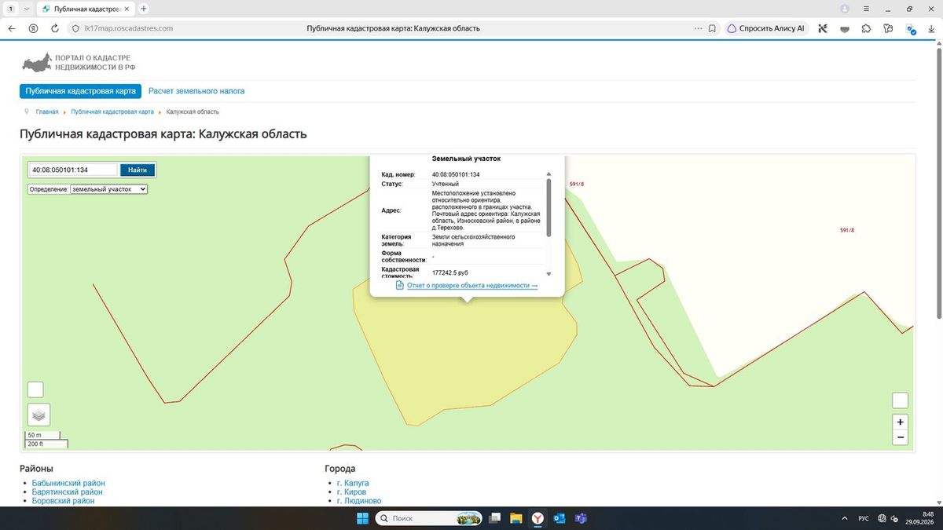Image resolution: width=943 pixels, height=530 pixels.
Task: Reload the page with refresh icon
Action: point(54,28)
